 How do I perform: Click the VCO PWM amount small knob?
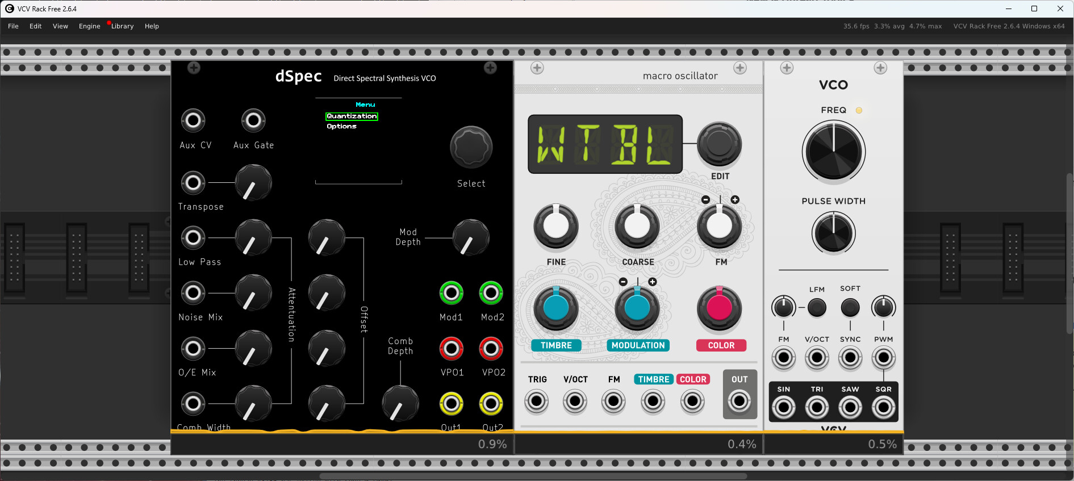[x=884, y=307]
